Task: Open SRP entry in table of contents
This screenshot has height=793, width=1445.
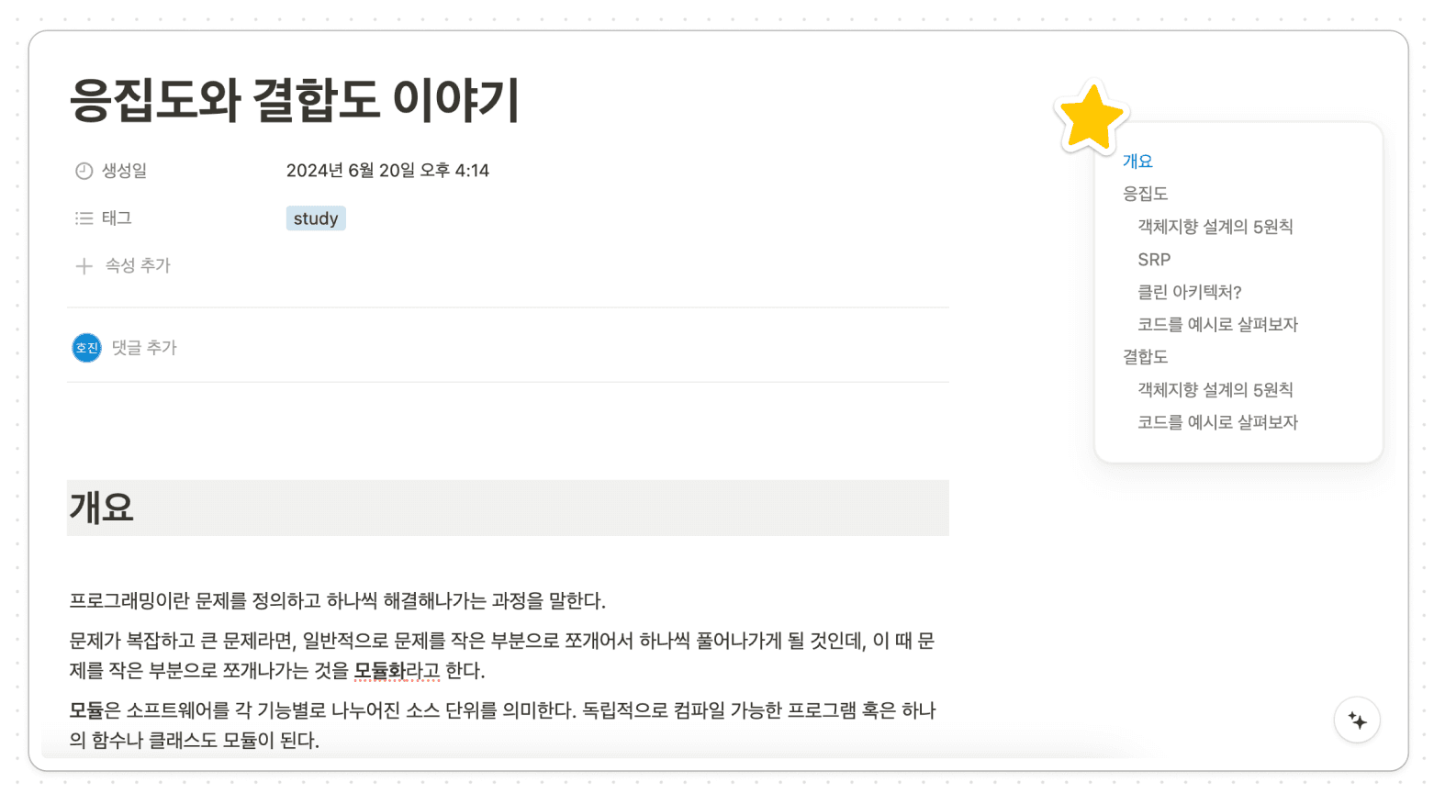Action: coord(1154,260)
